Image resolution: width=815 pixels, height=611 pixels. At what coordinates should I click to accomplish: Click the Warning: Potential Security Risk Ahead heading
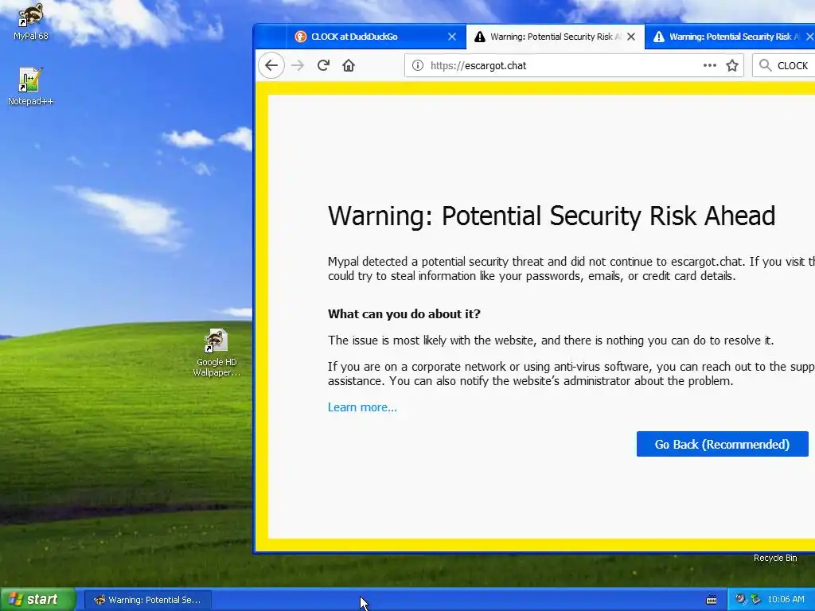[552, 216]
